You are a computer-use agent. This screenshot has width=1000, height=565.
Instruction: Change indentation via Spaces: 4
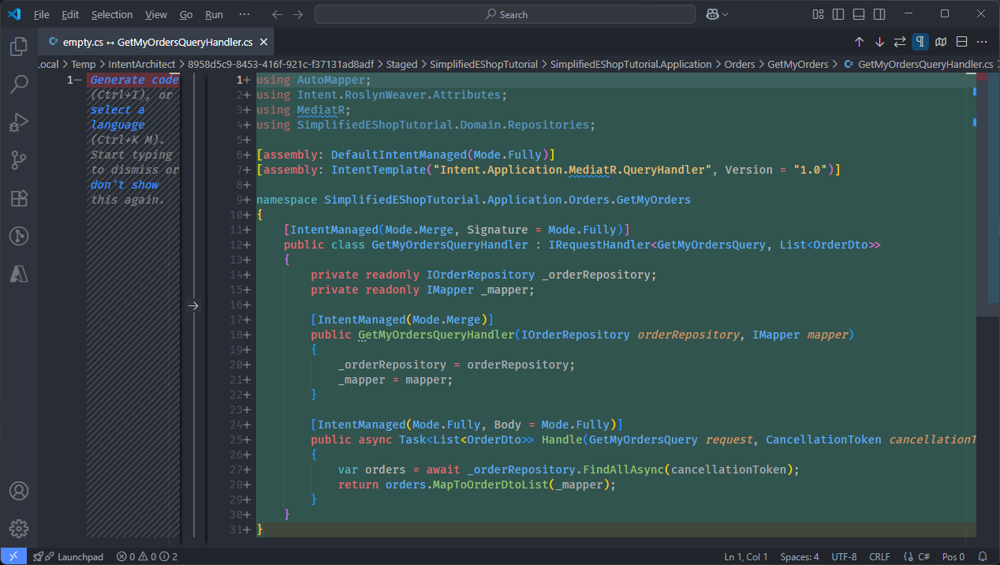coord(800,556)
